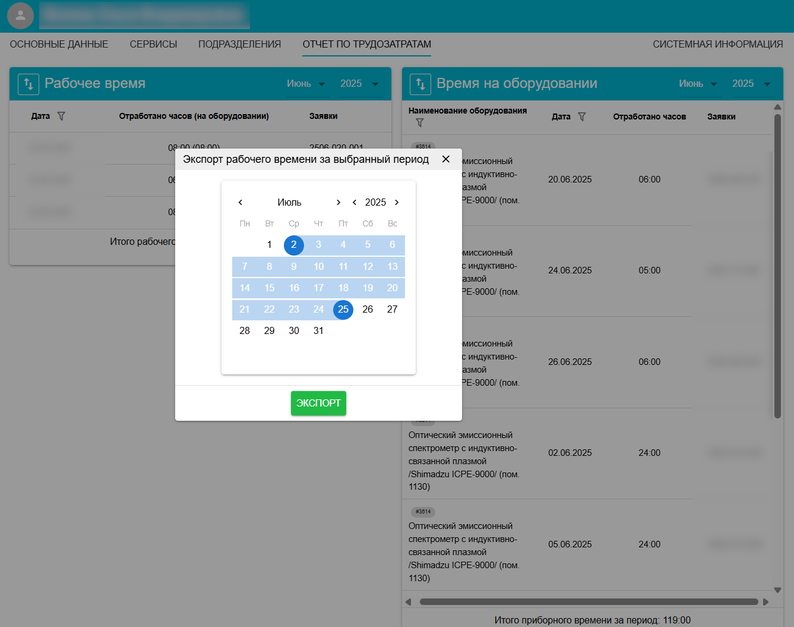
Task: Select start date July 2
Action: (x=294, y=245)
